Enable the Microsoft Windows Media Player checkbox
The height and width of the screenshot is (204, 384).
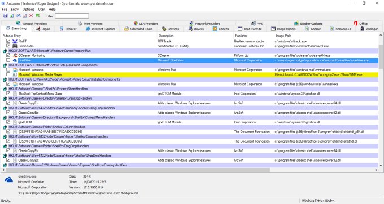(x=8, y=74)
